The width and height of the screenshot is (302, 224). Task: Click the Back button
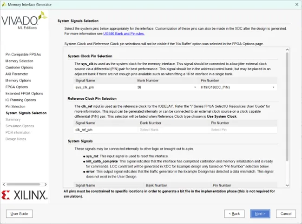click(234, 214)
